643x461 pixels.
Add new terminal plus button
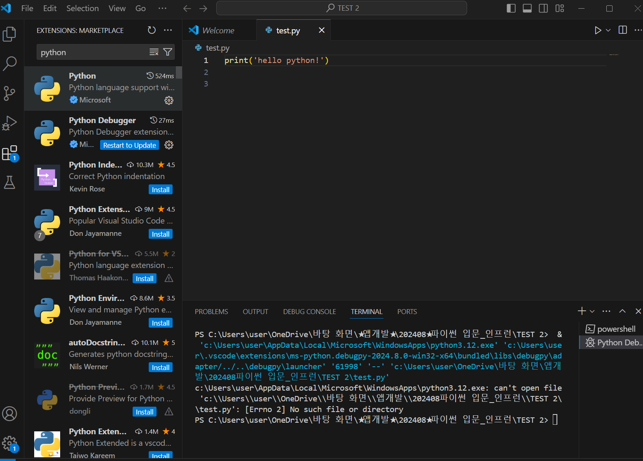click(582, 311)
